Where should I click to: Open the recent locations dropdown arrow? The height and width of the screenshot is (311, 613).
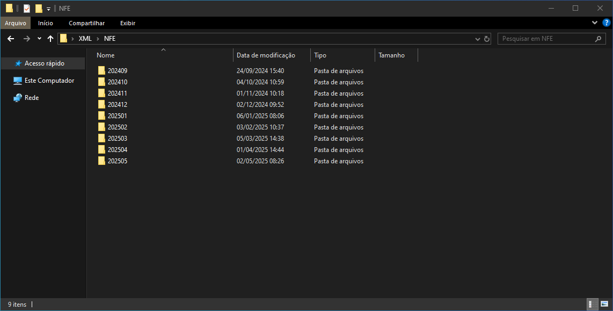pos(39,39)
